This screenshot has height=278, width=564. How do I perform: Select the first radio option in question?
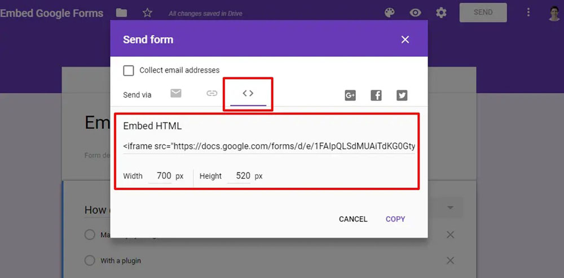point(90,235)
